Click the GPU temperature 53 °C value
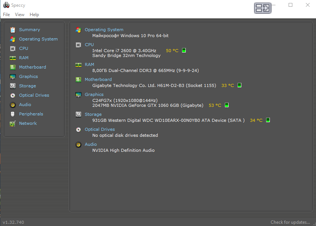 [x=215, y=105]
